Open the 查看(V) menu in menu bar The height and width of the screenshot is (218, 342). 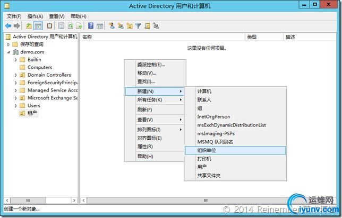point(57,16)
